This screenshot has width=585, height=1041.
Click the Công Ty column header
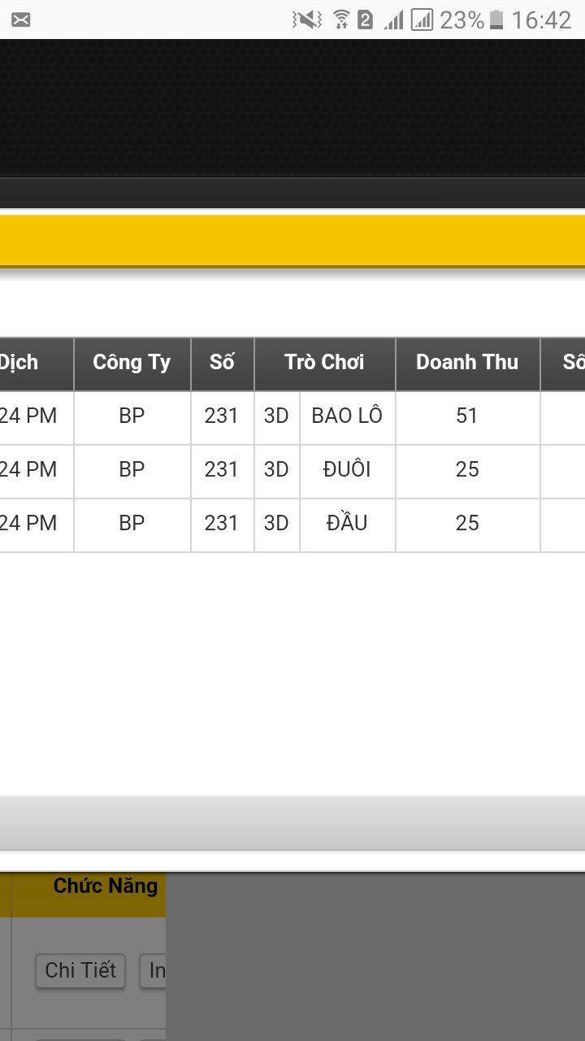coord(132,364)
